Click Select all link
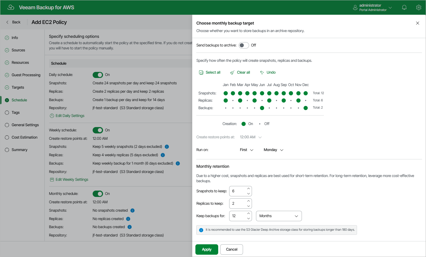 (213, 72)
